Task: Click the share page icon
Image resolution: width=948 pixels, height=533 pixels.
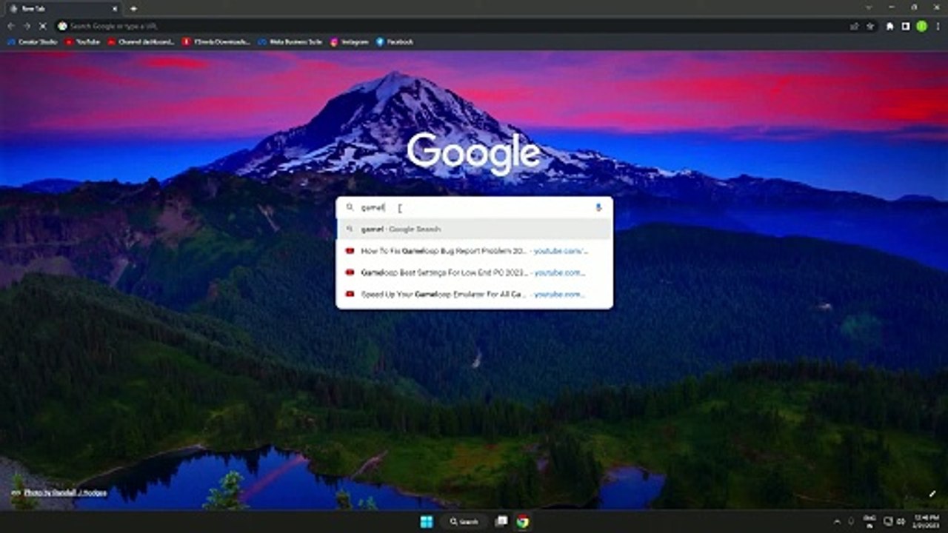Action: tap(855, 26)
